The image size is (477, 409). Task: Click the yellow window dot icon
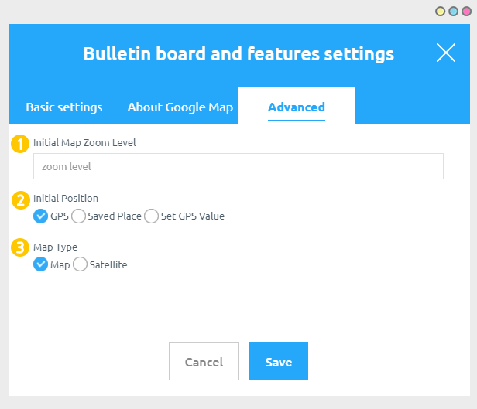click(440, 12)
